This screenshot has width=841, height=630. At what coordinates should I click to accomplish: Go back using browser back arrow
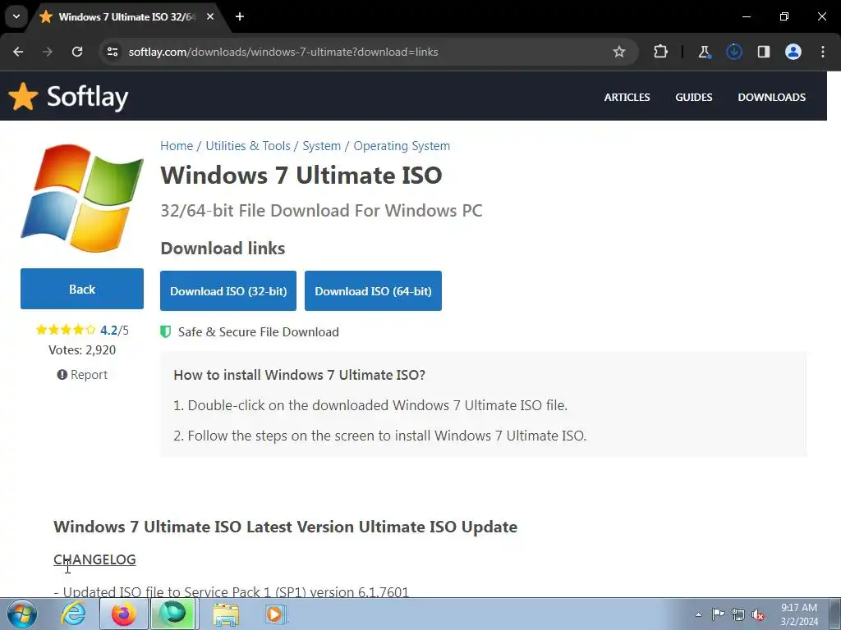click(18, 52)
